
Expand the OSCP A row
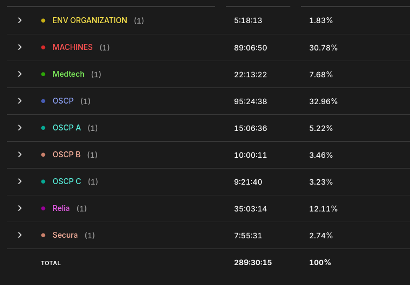(20, 128)
